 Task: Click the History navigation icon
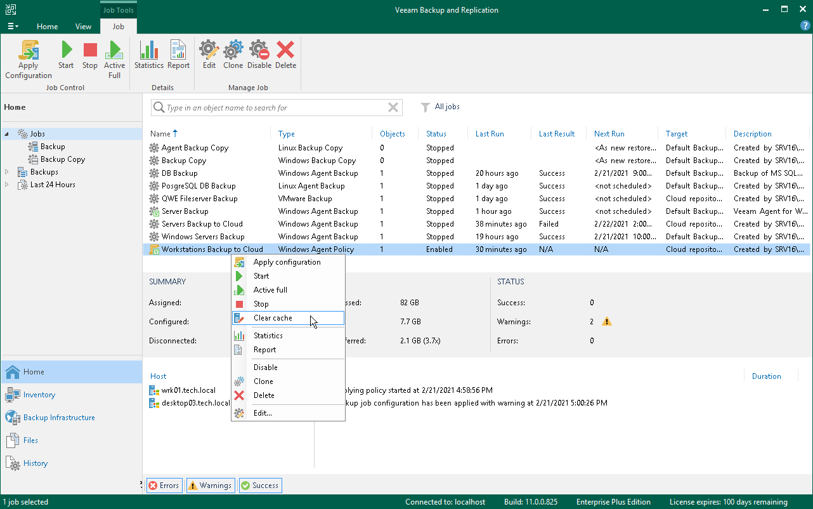pyautogui.click(x=13, y=463)
